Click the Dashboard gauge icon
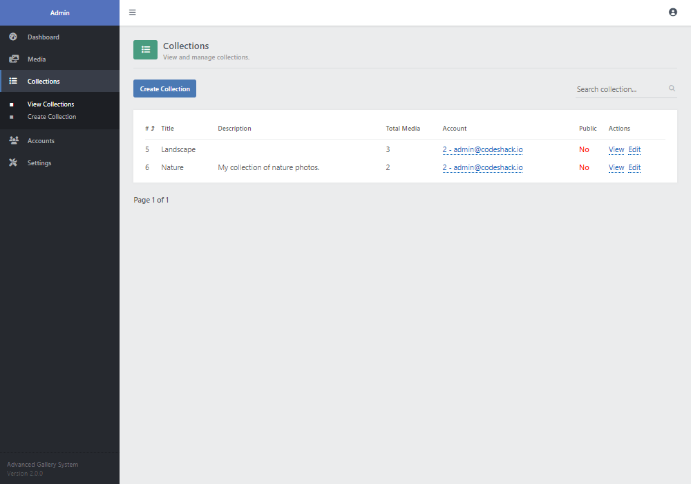Screen dimensions: 691x484 click(x=13, y=37)
